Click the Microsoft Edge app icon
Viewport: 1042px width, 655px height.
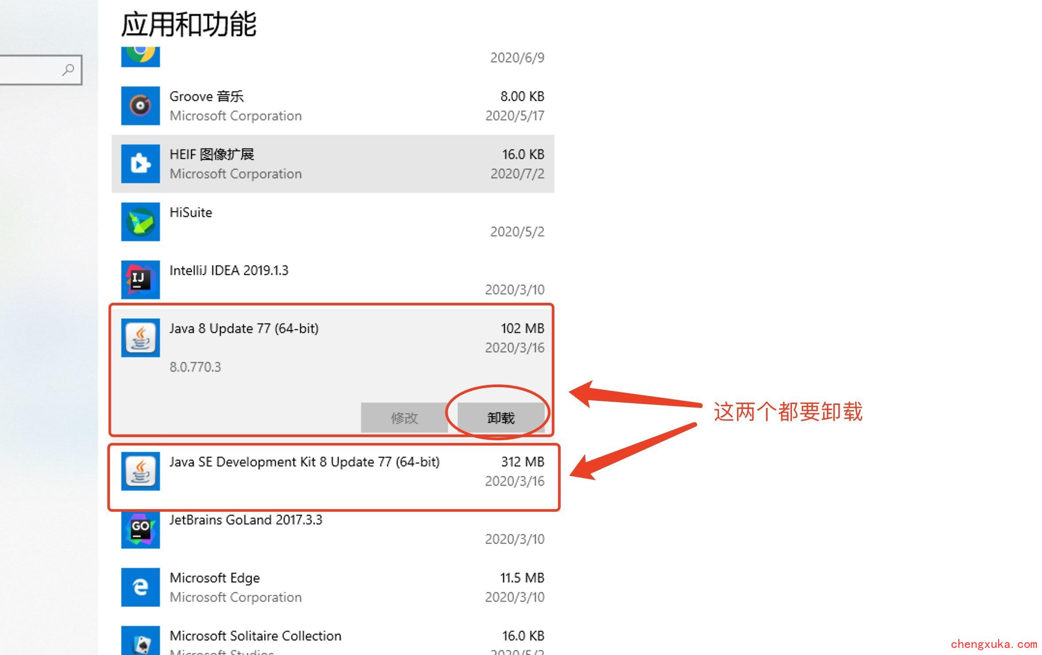[x=141, y=587]
